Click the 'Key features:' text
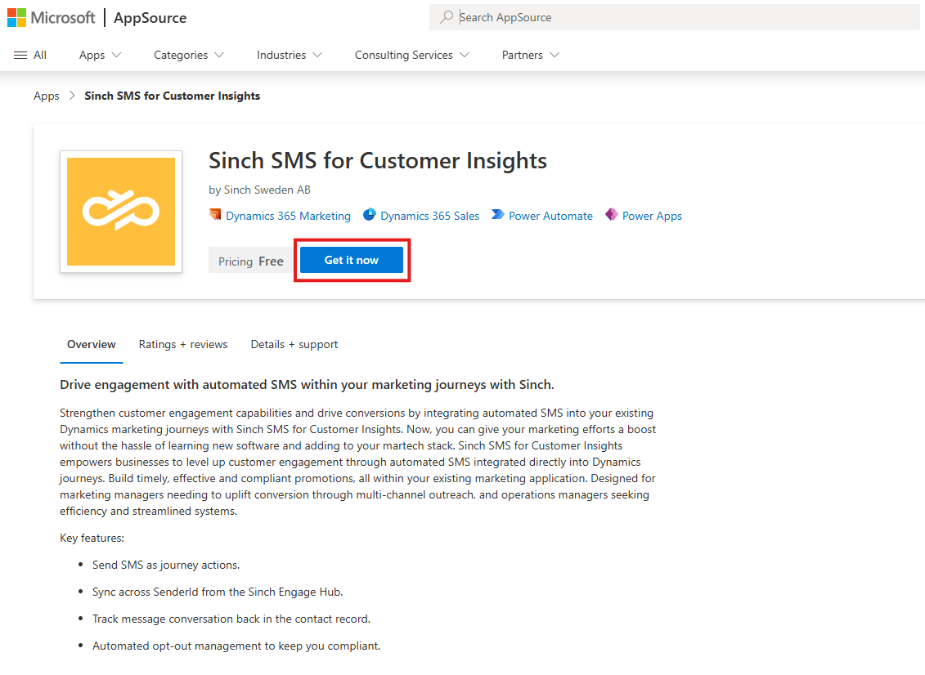925x675 pixels. pos(92,538)
